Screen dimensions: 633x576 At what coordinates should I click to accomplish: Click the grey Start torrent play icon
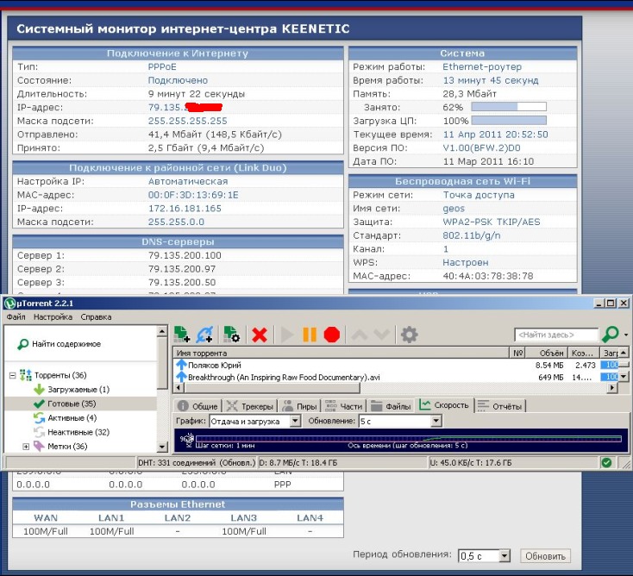[287, 335]
